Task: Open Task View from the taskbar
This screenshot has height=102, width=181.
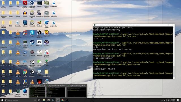Action: coord(39,100)
